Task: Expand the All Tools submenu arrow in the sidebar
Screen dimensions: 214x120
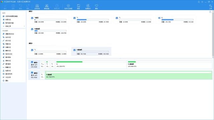Action: 24,26
